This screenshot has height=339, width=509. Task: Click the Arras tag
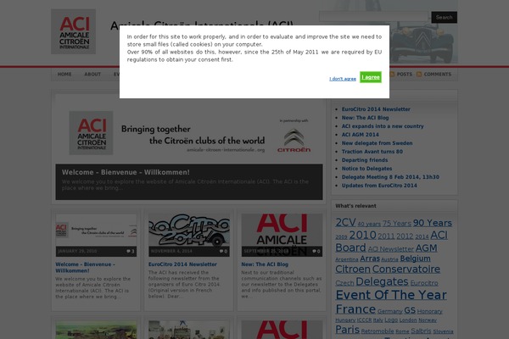370,258
